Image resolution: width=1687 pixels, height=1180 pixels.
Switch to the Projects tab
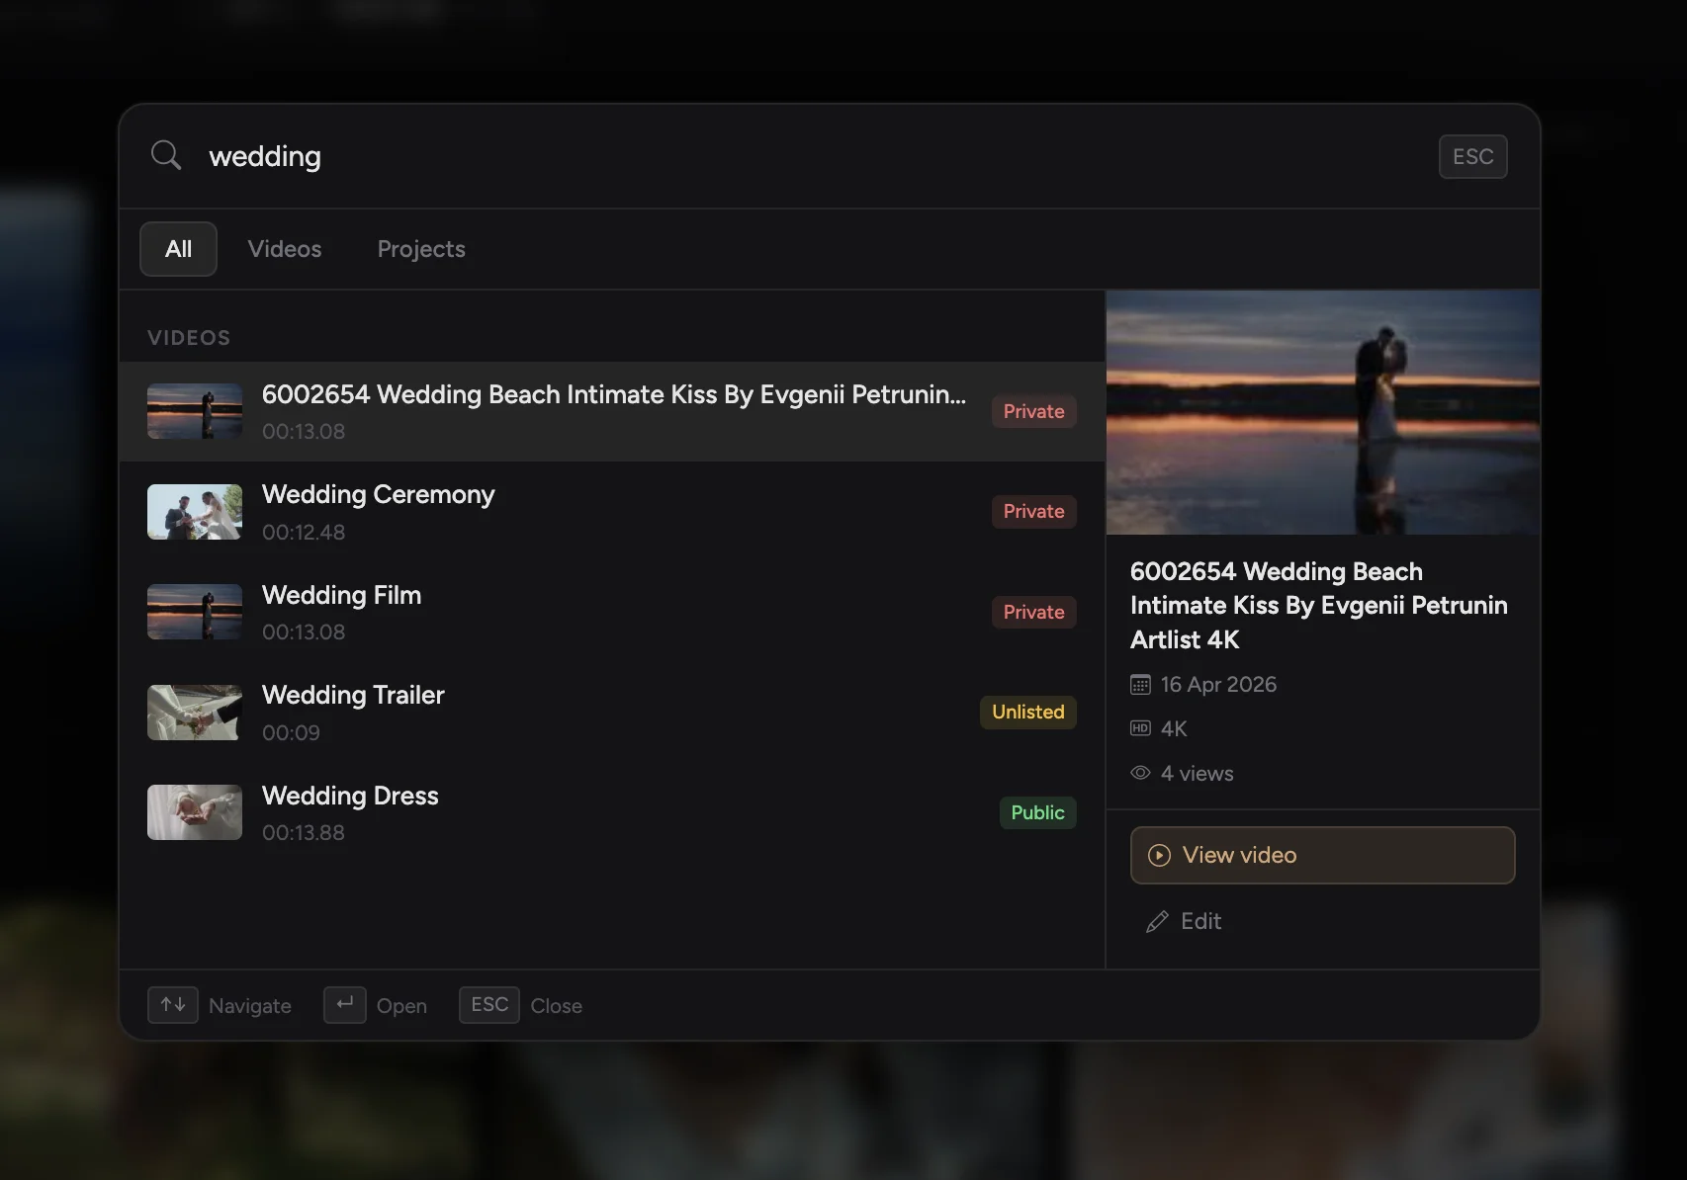click(x=421, y=249)
